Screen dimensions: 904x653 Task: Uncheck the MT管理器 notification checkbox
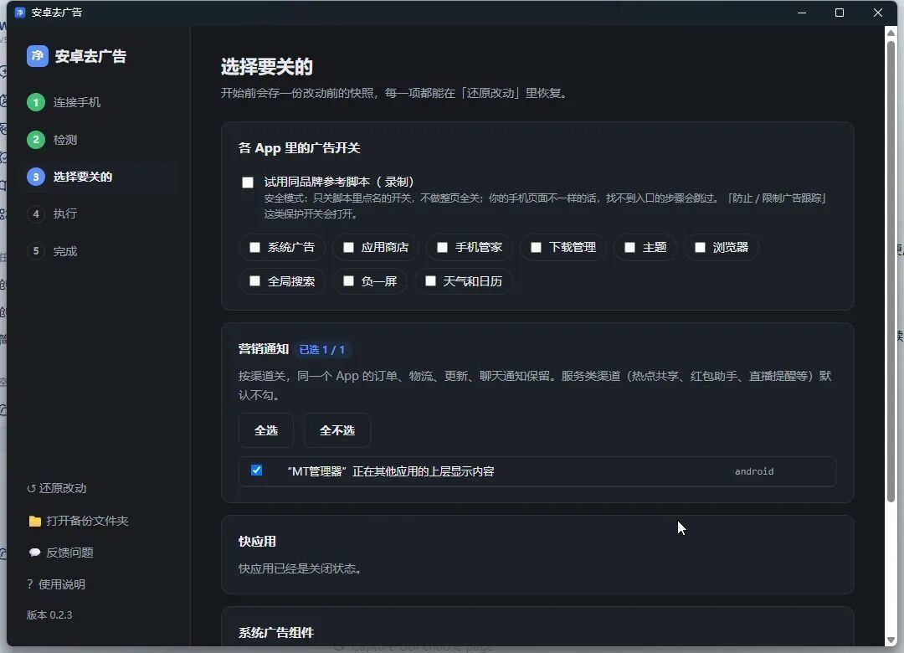(x=257, y=470)
